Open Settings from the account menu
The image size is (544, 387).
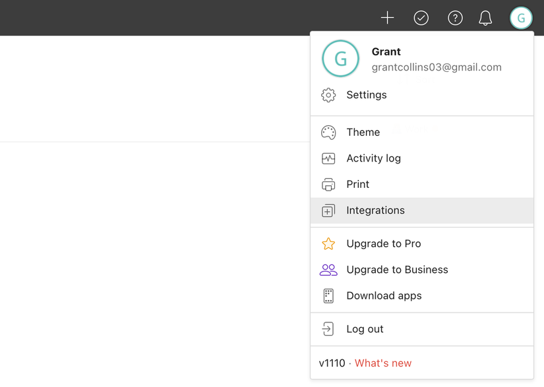coord(367,95)
